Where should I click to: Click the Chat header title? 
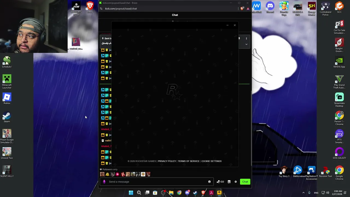(x=175, y=15)
